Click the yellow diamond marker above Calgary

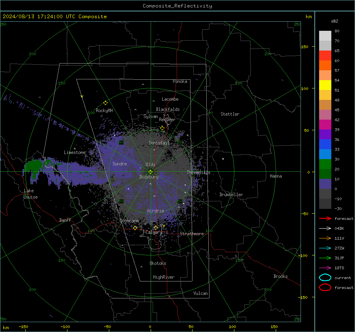tap(156, 227)
